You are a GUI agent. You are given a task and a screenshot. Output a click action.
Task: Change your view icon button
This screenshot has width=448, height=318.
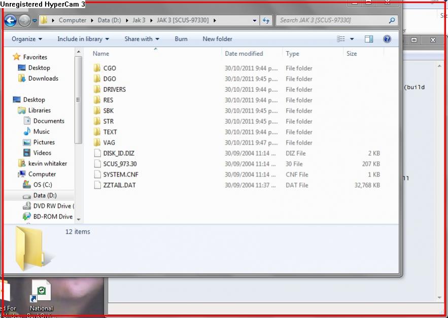(341, 39)
